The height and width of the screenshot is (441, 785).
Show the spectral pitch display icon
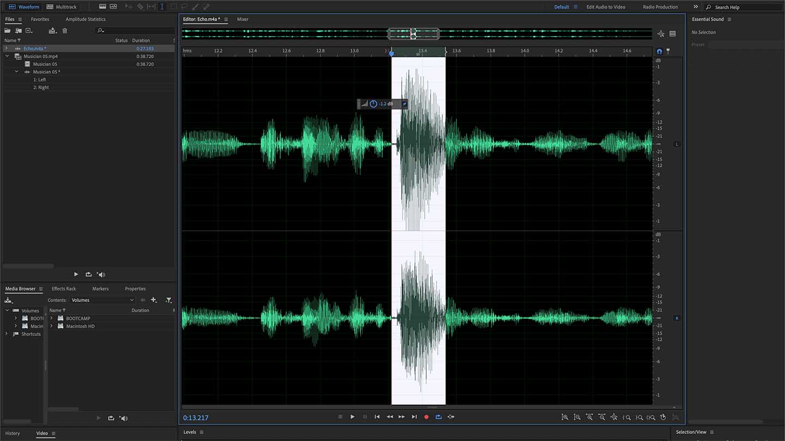click(x=113, y=7)
